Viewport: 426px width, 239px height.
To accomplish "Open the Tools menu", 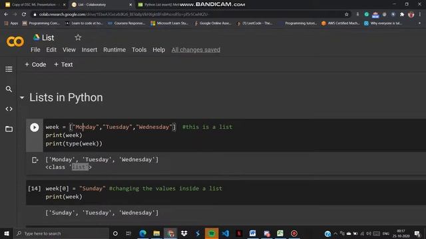I will 139,50.
